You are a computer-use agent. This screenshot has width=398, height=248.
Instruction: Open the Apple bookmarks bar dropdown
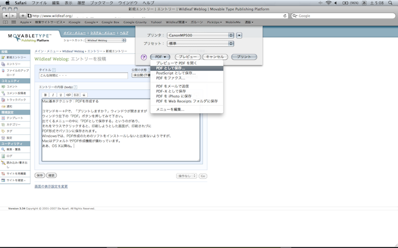(25, 22)
